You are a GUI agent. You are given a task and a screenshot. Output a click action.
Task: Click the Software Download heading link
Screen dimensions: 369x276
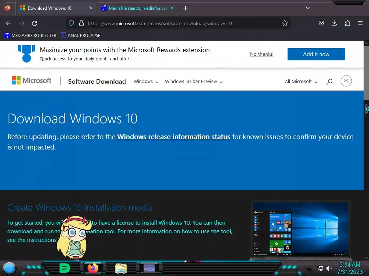tap(97, 82)
